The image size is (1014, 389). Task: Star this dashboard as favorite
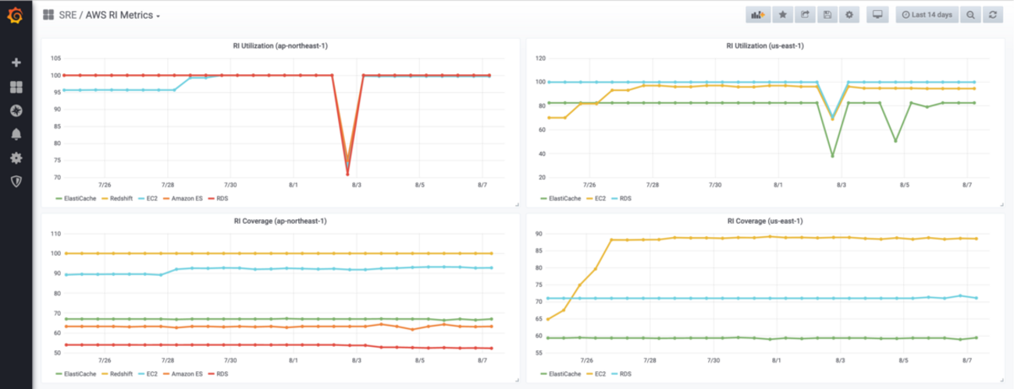click(783, 15)
